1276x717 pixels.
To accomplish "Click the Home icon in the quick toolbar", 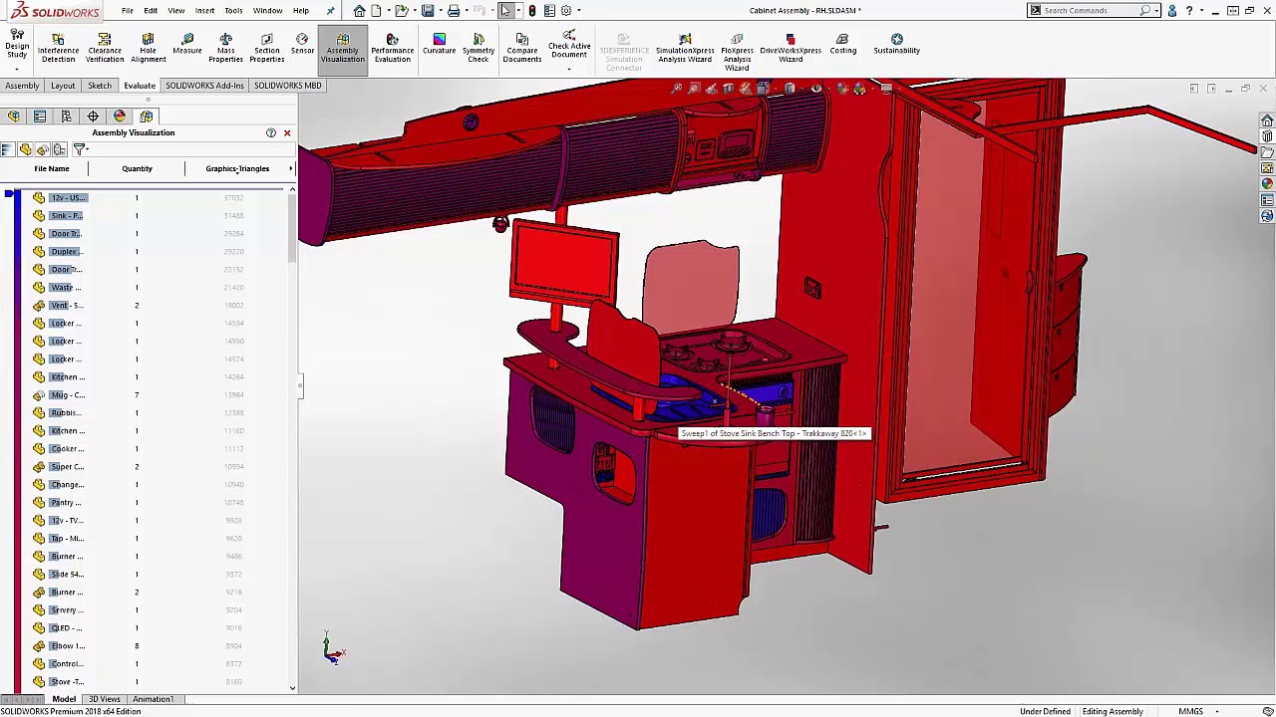I will 359,10.
